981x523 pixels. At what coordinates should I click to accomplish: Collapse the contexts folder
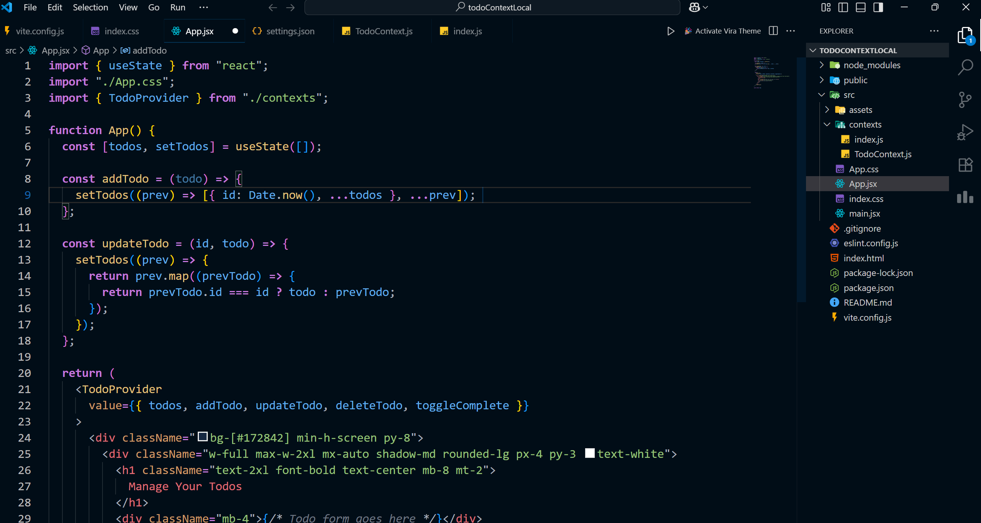(x=865, y=124)
